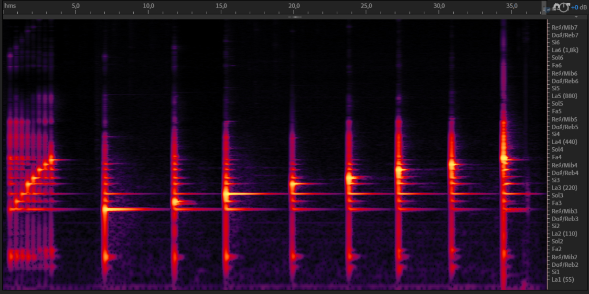The width and height of the screenshot is (589, 294).
Task: Click La6 (1,8k) on the pitch scale
Action: click(565, 50)
